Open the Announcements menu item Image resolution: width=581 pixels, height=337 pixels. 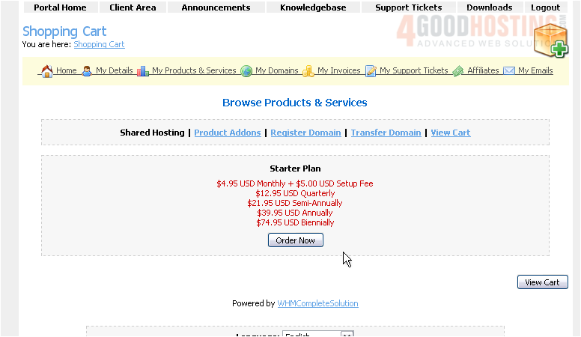[216, 7]
